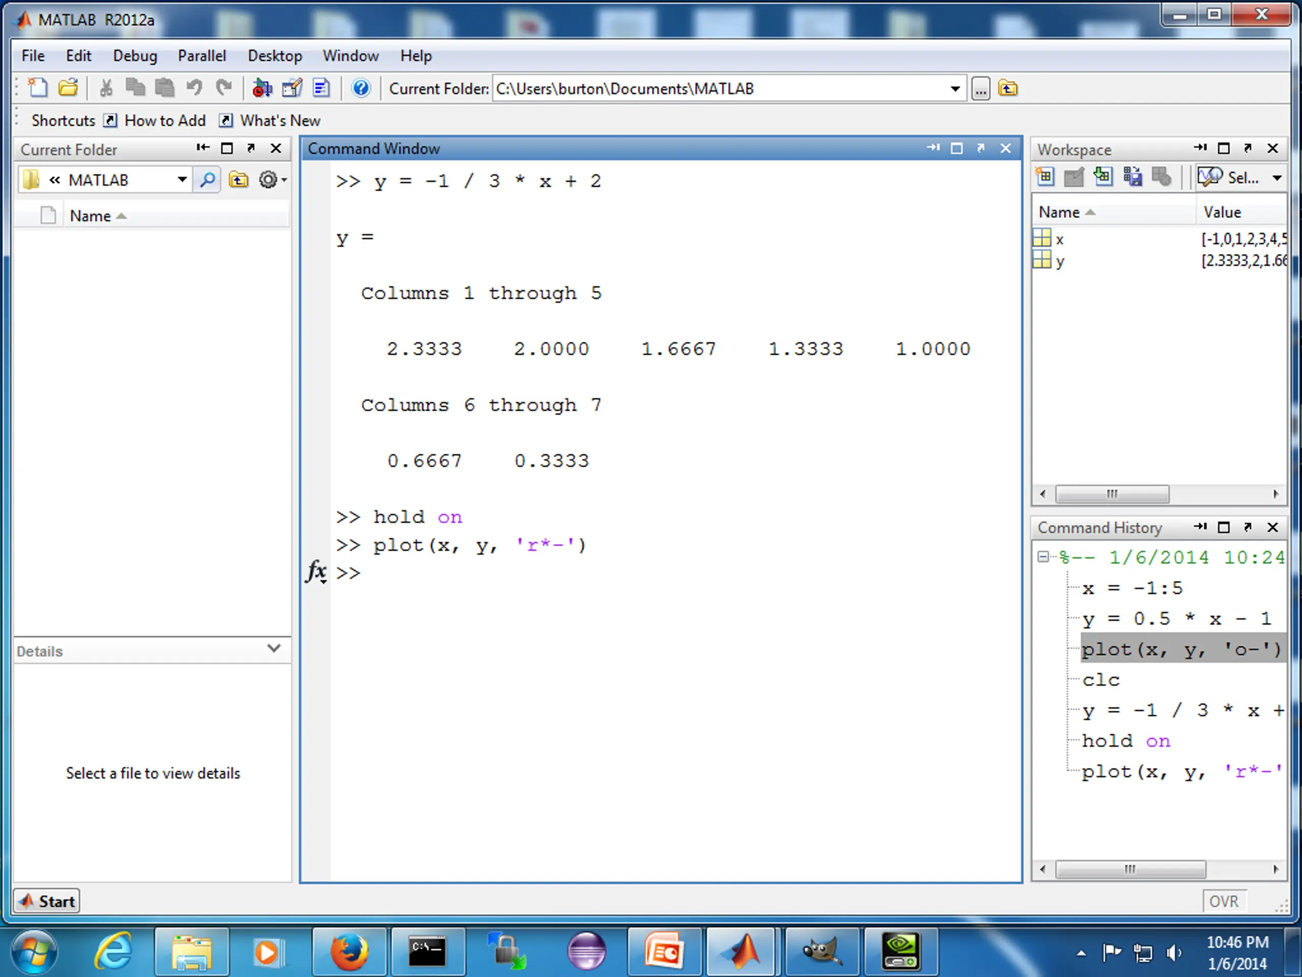This screenshot has width=1302, height=977.
Task: Open the Debug menu
Action: tap(135, 56)
